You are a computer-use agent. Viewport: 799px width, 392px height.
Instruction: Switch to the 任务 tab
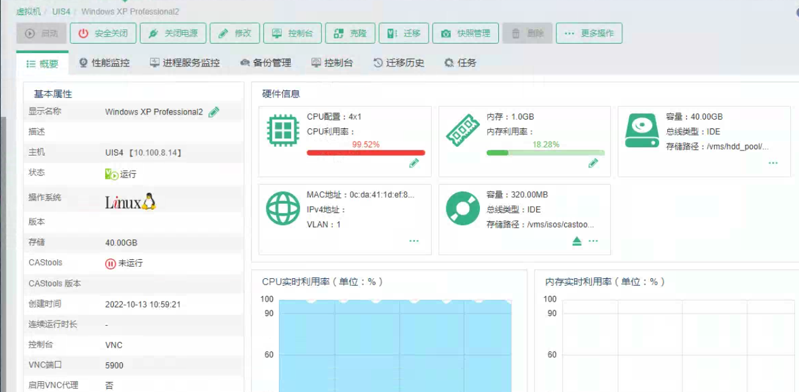(460, 63)
